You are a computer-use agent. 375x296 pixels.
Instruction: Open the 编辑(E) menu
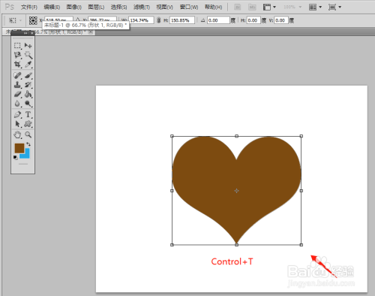(52, 7)
